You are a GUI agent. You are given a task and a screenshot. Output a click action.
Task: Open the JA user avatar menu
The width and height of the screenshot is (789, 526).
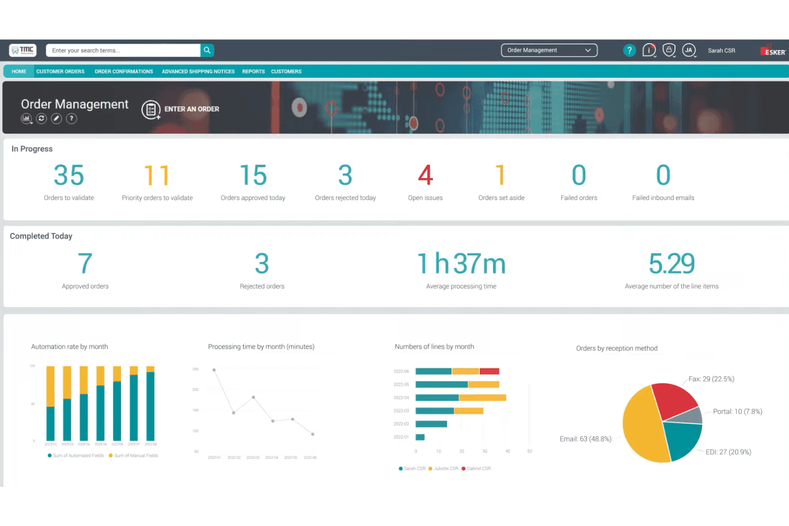(689, 50)
